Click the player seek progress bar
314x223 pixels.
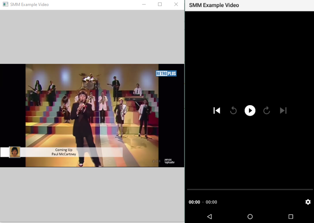tap(250, 190)
